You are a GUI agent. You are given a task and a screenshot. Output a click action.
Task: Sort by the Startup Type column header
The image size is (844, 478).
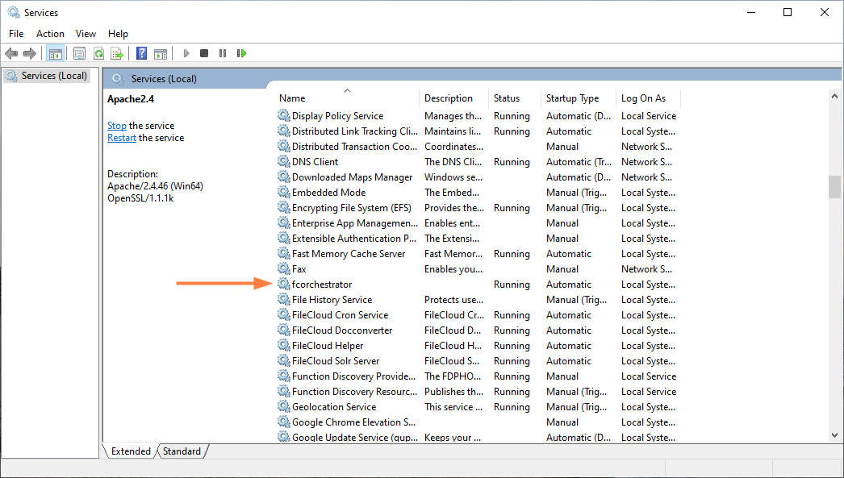[572, 98]
